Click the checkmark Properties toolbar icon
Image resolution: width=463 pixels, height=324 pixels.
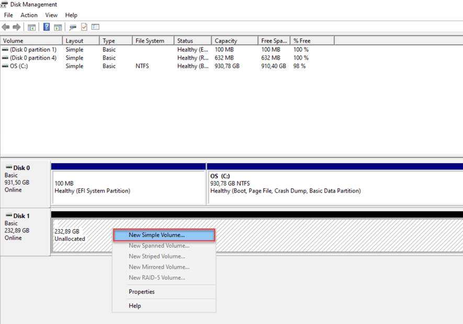[x=84, y=27]
